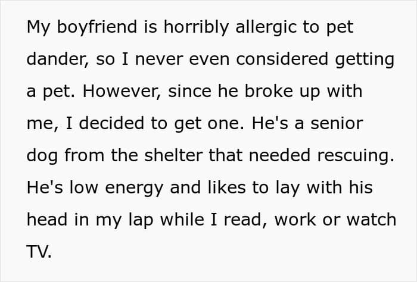Click the word "head"
The height and width of the screenshot is (282, 417).
(47, 220)
